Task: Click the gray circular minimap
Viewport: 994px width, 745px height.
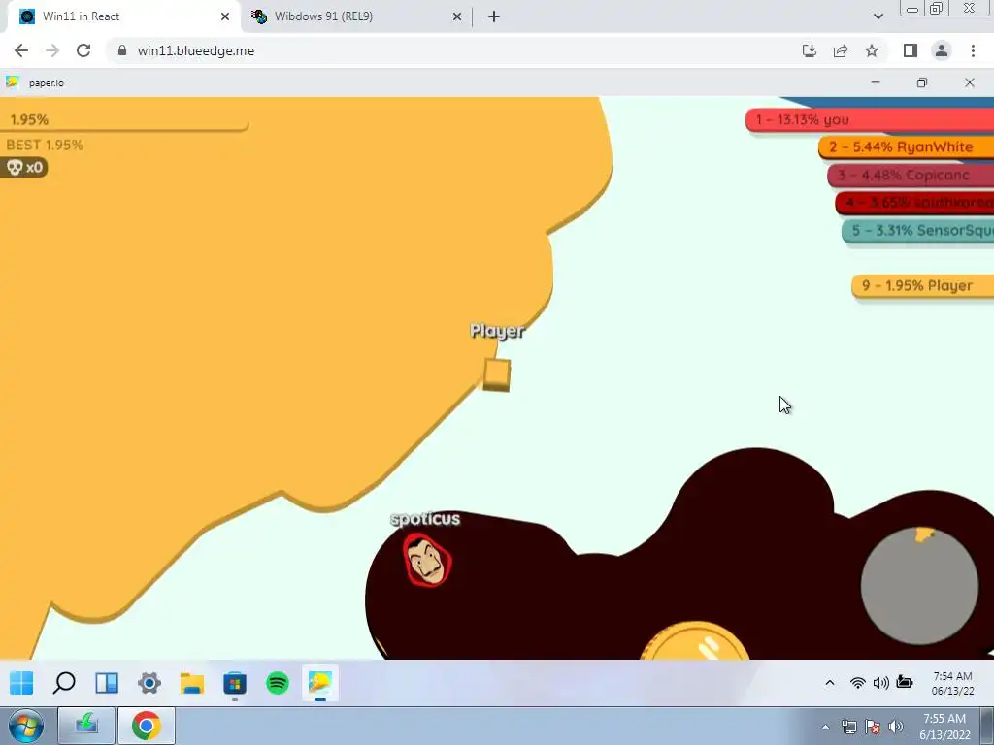Action: (x=919, y=585)
